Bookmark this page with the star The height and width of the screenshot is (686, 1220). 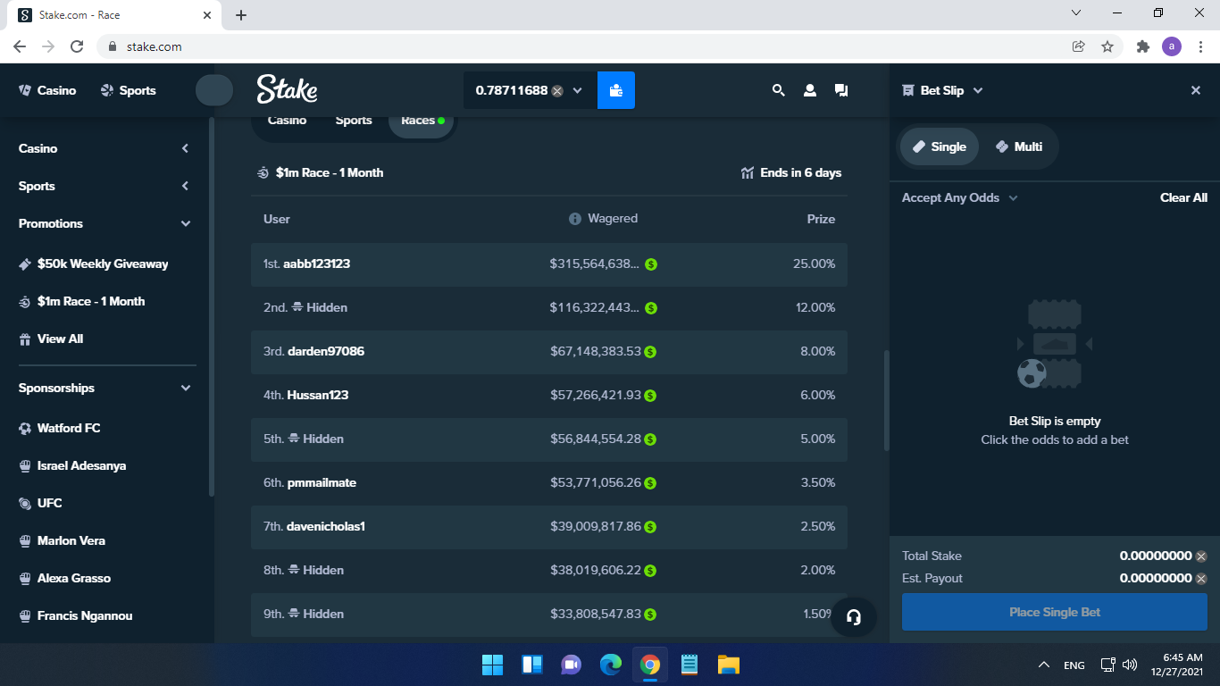point(1107,46)
